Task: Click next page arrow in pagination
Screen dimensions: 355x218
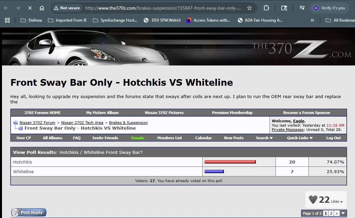Action: coord(337,213)
